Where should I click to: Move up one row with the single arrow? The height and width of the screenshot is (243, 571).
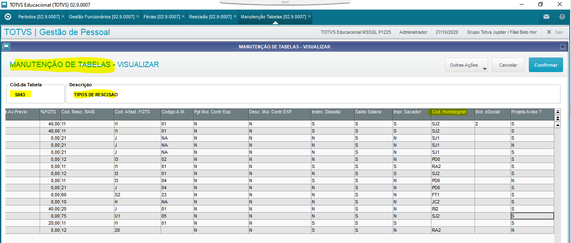557,125
